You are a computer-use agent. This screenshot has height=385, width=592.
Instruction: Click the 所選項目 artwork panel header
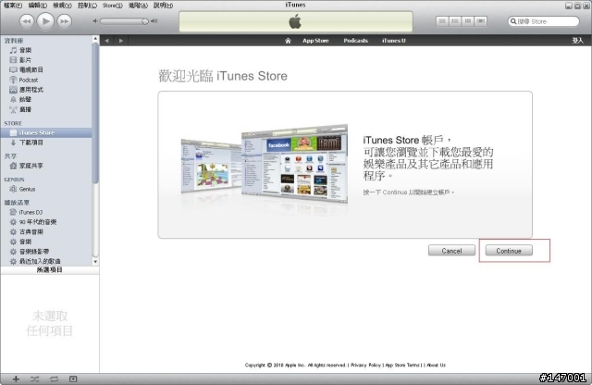(x=49, y=269)
